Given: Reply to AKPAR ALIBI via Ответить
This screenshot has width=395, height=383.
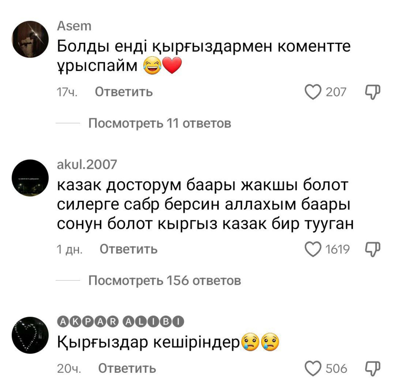Looking at the screenshot, I should 127,368.
